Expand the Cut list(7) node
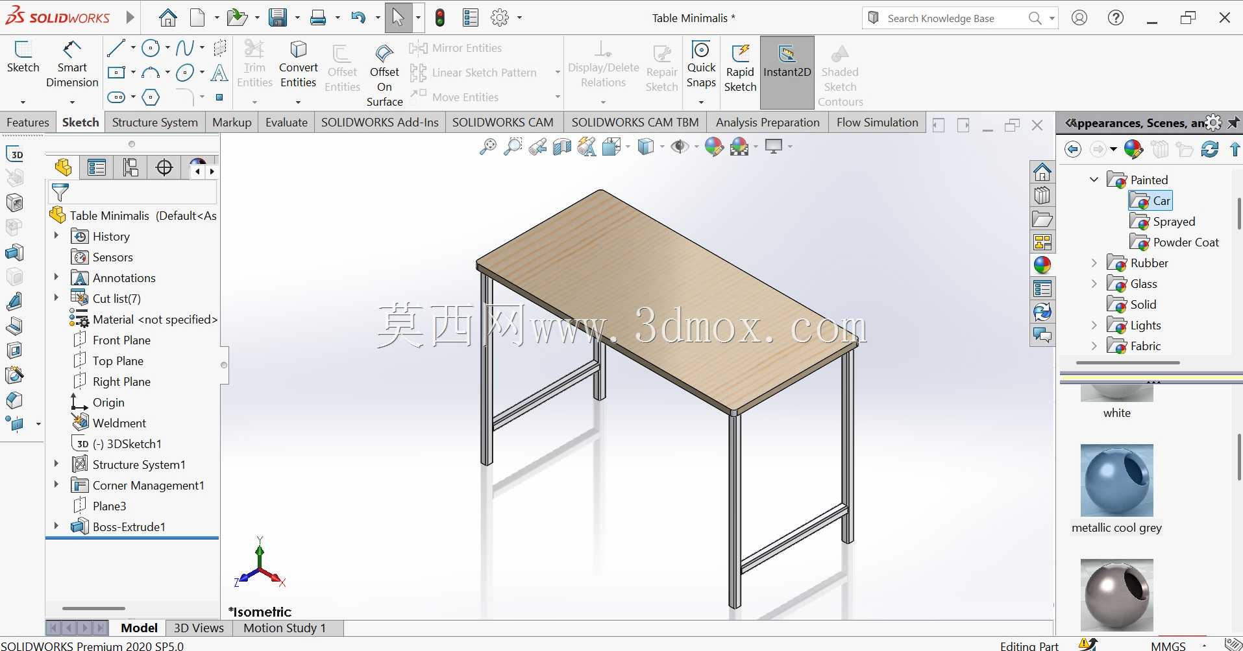 pyautogui.click(x=56, y=298)
